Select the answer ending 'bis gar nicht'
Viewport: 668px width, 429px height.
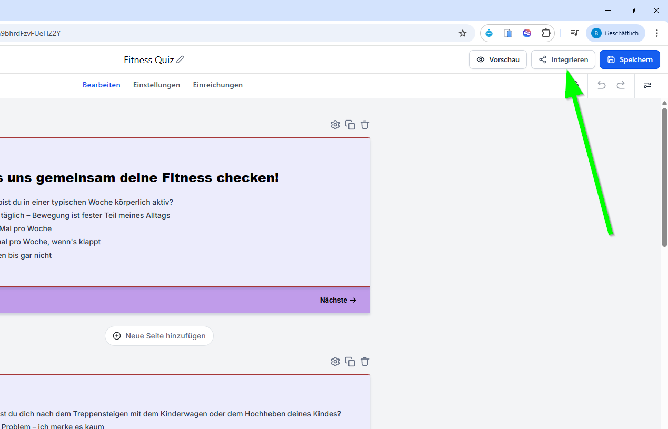pyautogui.click(x=26, y=255)
